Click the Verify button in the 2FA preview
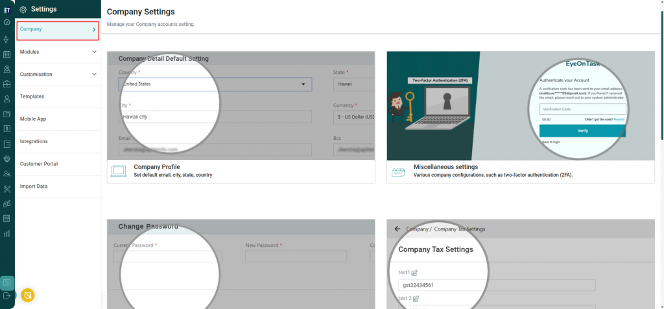Viewport: 664px width, 309px height. click(x=582, y=131)
